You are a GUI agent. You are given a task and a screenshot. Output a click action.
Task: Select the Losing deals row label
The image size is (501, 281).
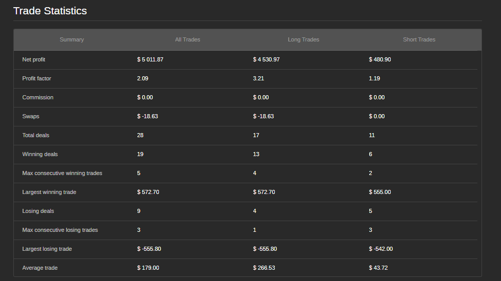pos(38,211)
